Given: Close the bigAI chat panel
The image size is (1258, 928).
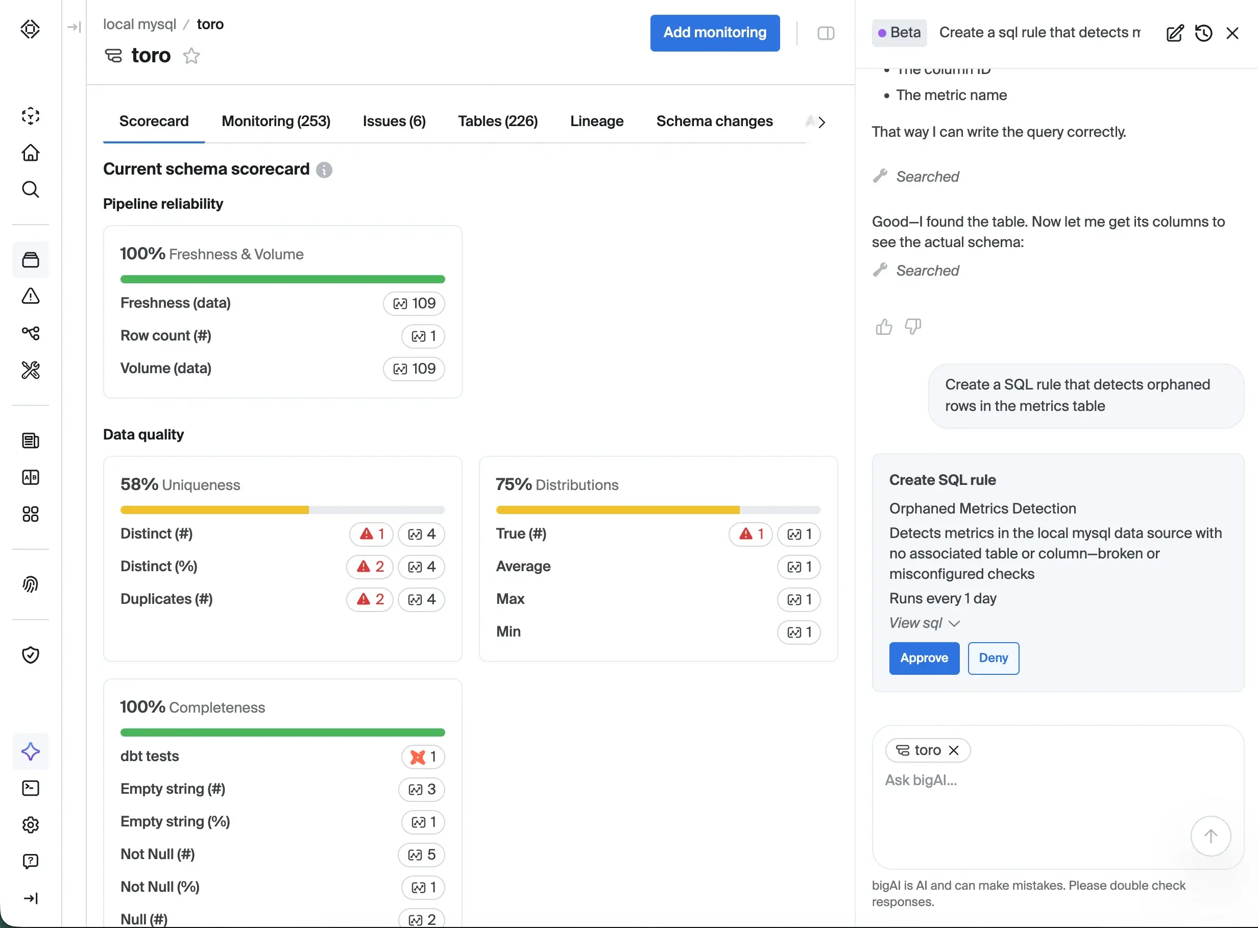Looking at the screenshot, I should pyautogui.click(x=1232, y=33).
